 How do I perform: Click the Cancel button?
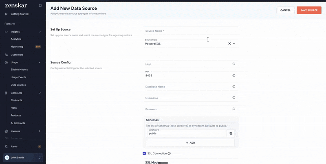(x=285, y=10)
